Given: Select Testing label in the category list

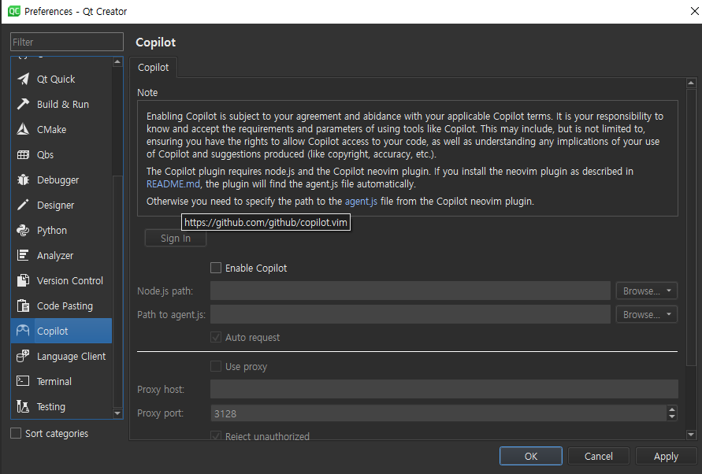Looking at the screenshot, I should [51, 406].
